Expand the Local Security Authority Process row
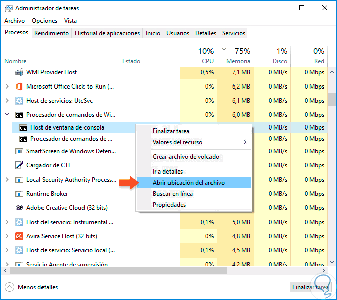 tap(7, 180)
